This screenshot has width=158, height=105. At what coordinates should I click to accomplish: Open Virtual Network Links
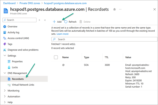pyautogui.click(x=23, y=85)
